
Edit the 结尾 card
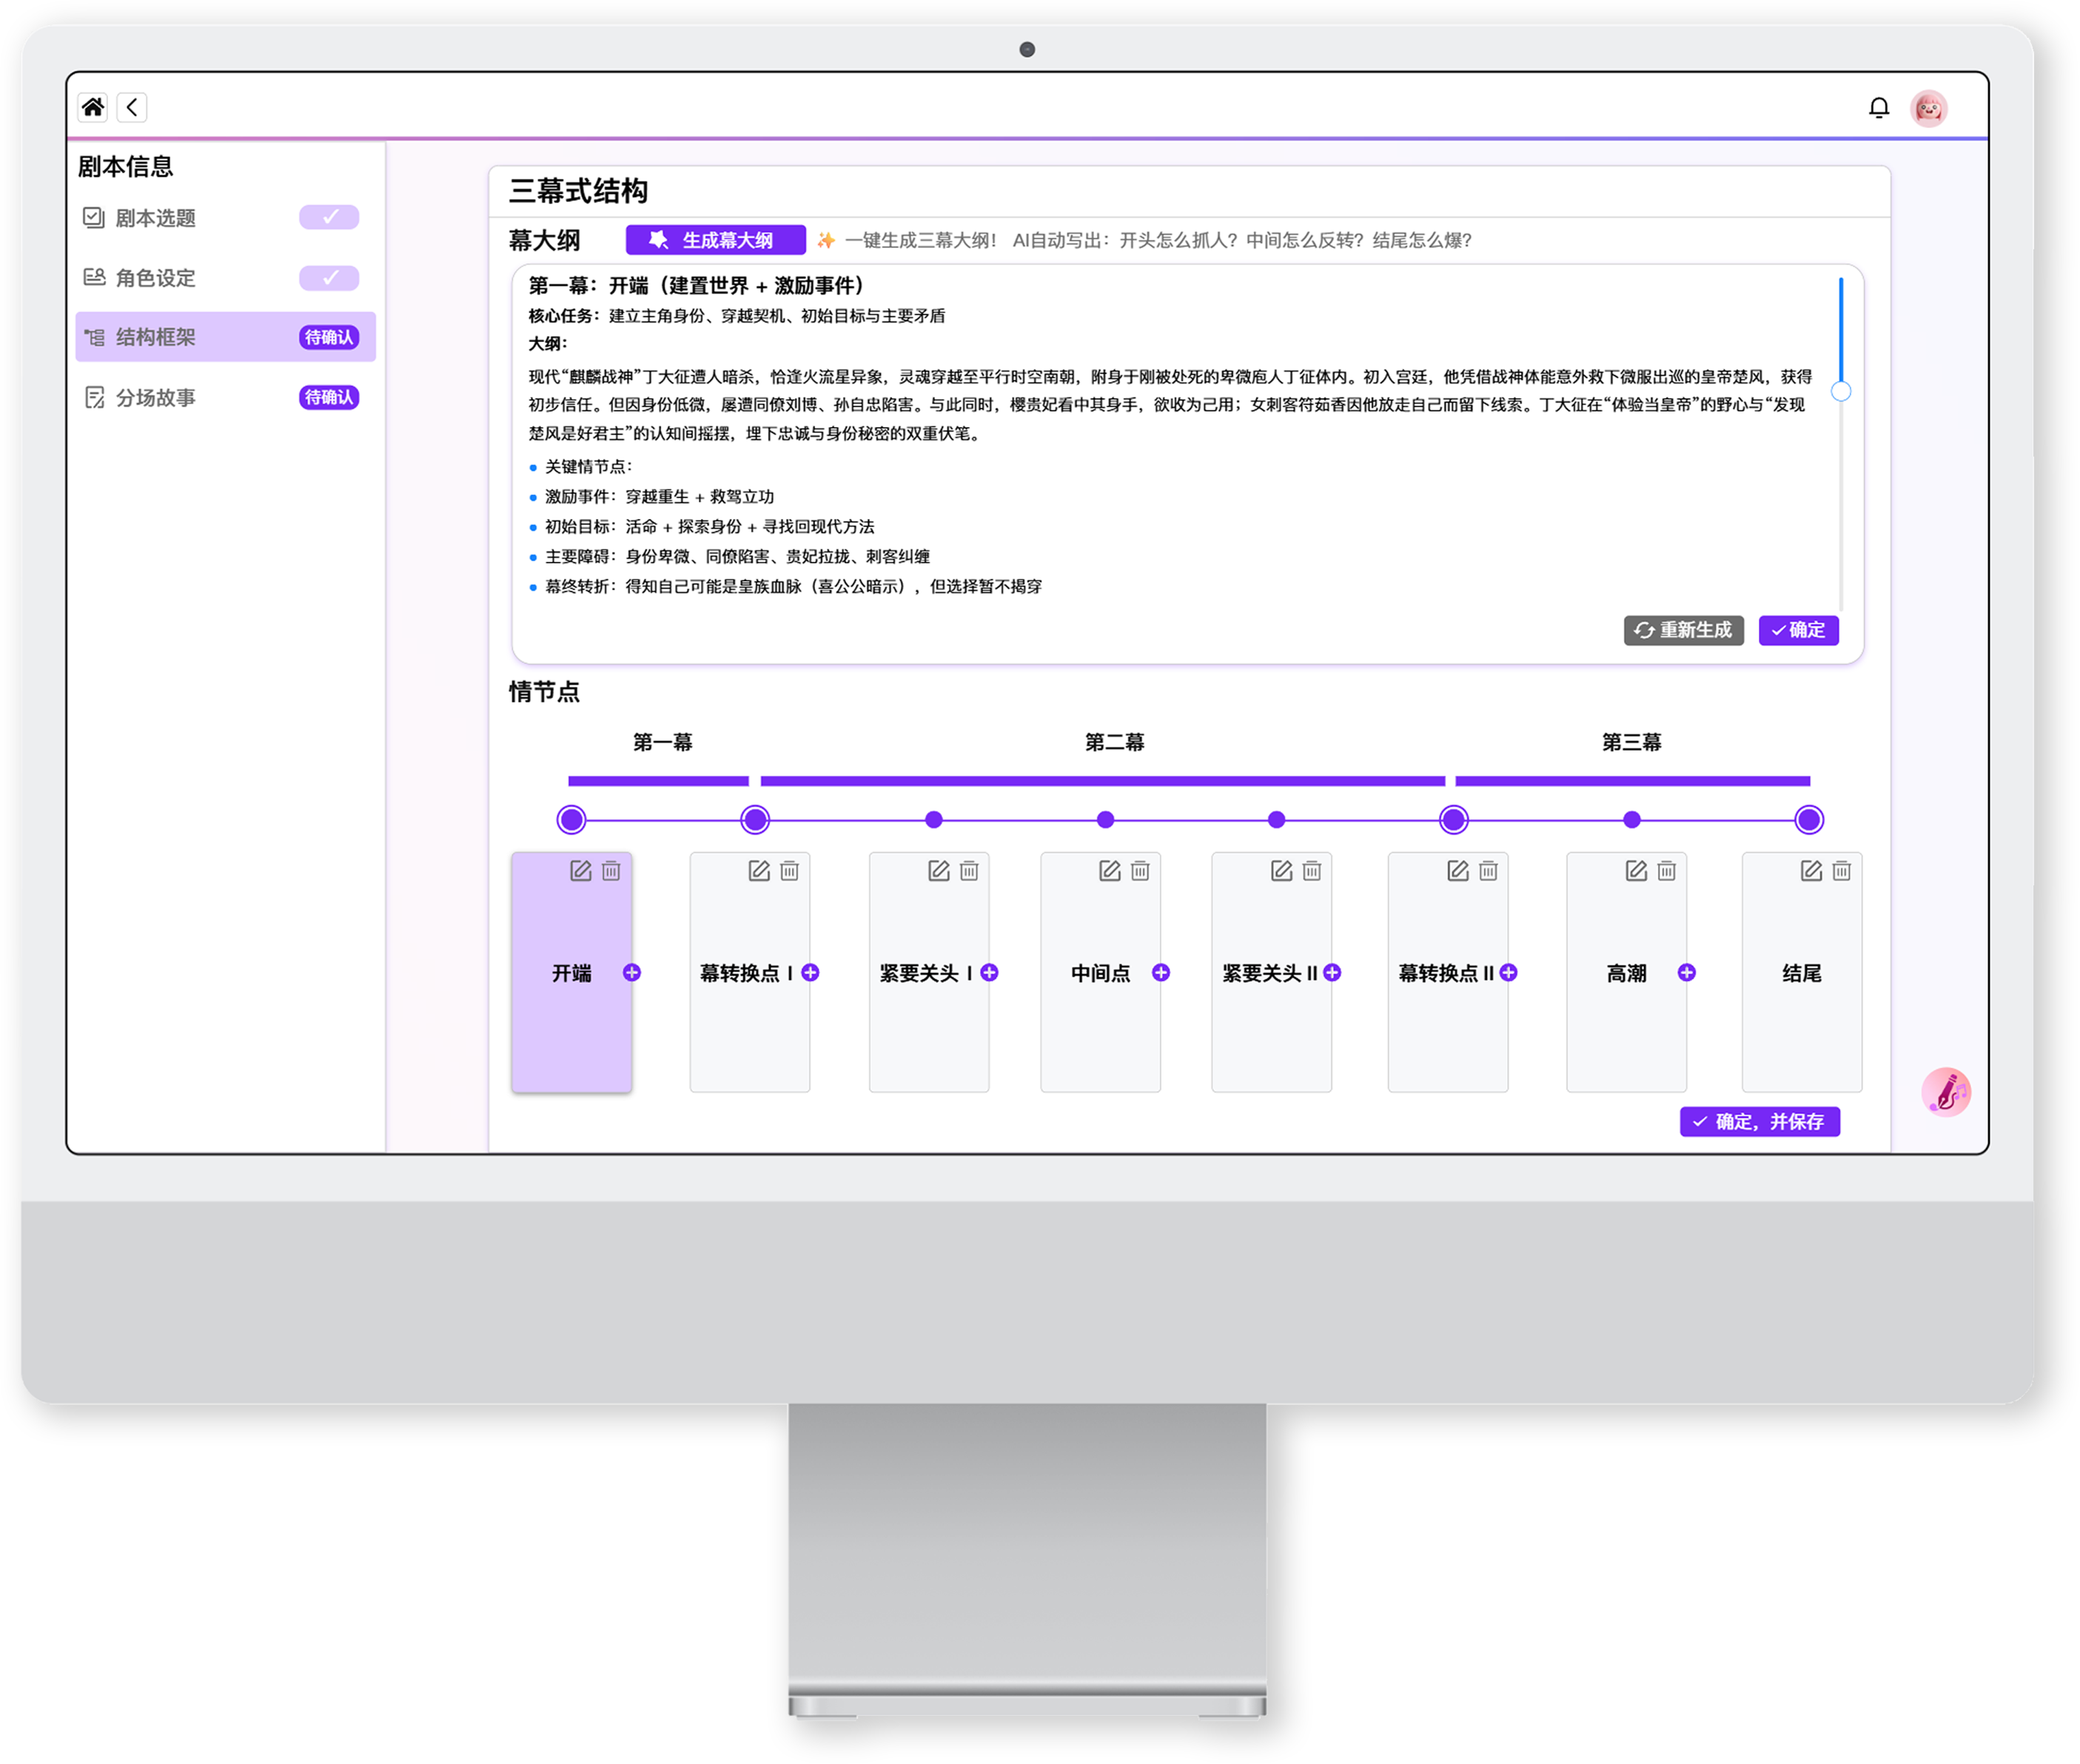coord(1811,871)
